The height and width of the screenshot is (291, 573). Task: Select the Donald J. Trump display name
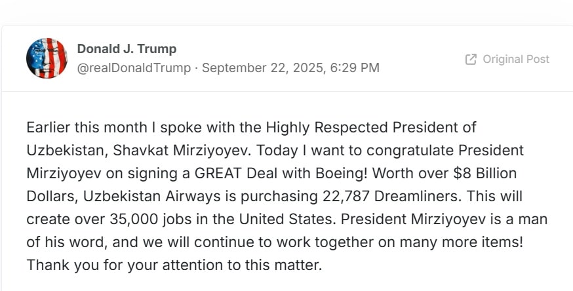[x=127, y=48]
